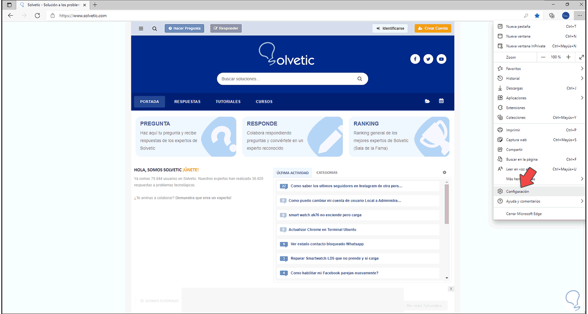588x314 pixels.
Task: Open Solvetic's Facebook page icon
Action: (x=415, y=59)
